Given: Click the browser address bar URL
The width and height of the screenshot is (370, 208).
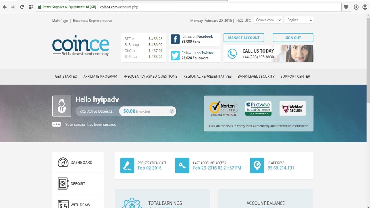Looking at the screenshot, I should click(119, 7).
